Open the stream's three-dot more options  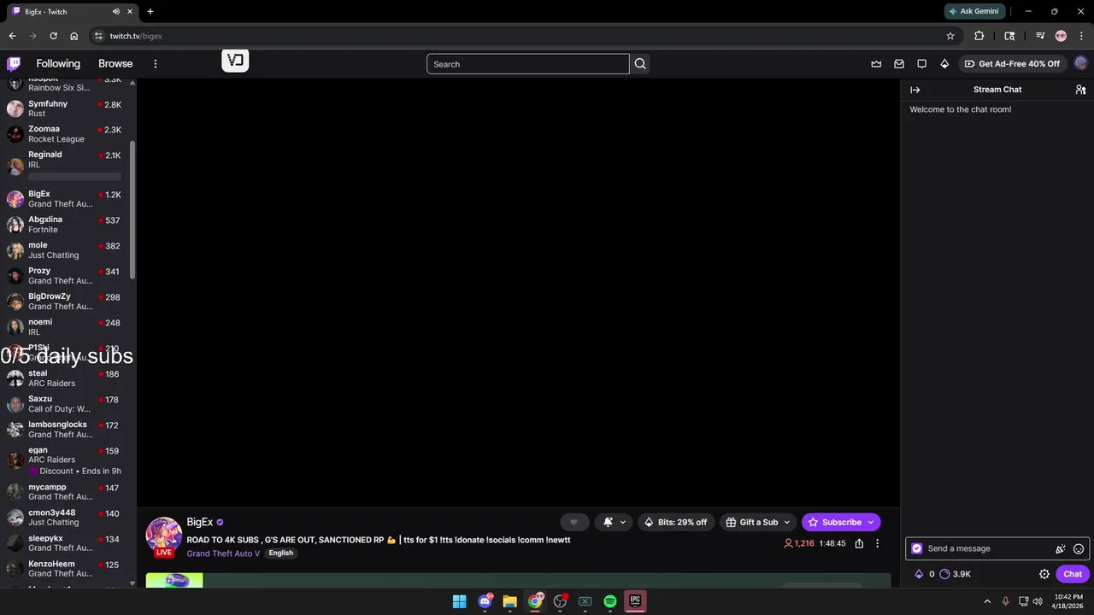tap(877, 543)
